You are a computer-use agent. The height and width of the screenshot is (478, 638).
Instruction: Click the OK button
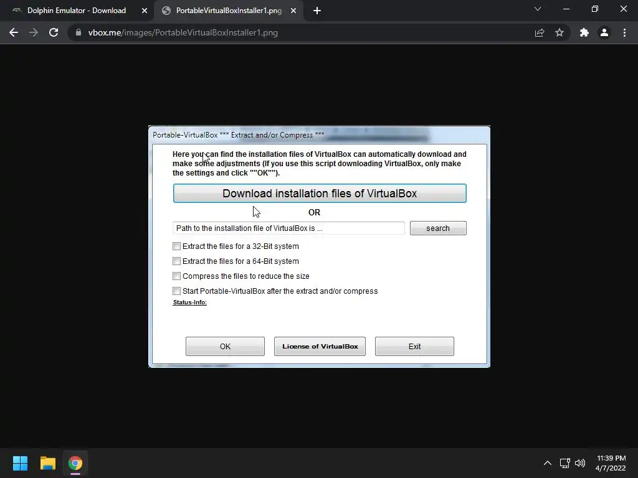(225, 346)
